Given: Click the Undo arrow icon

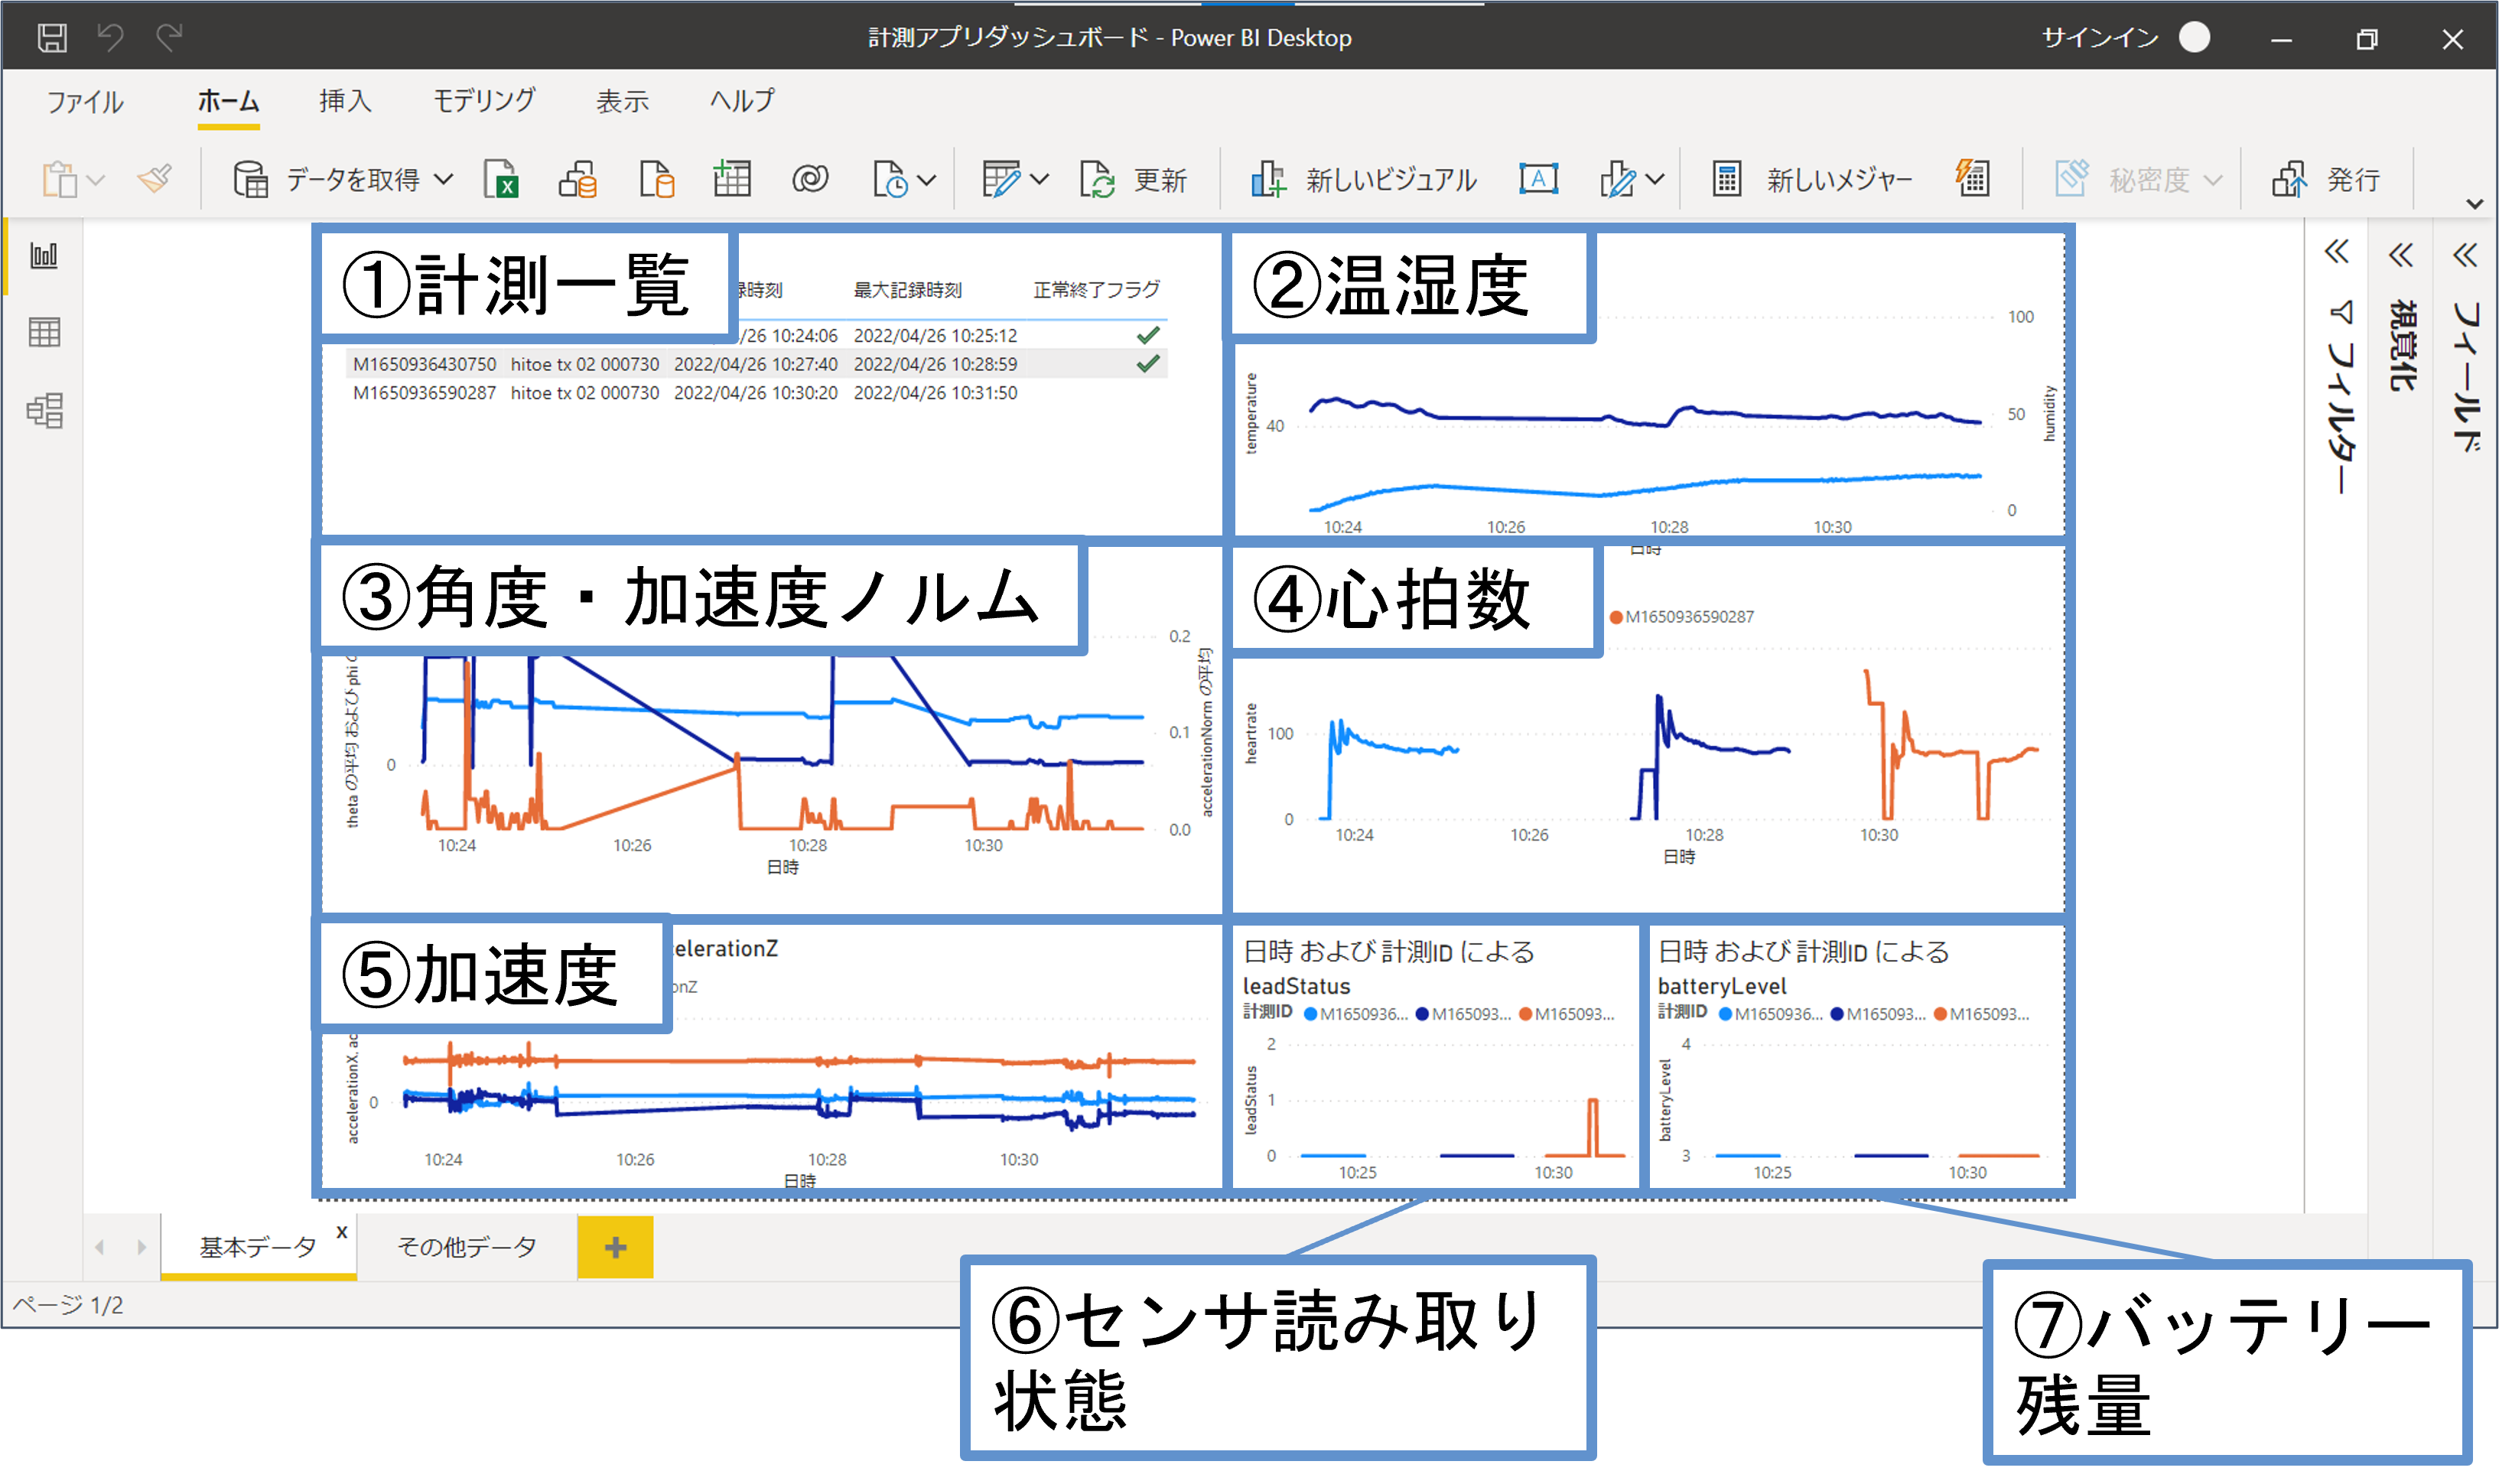Looking at the screenshot, I should point(110,38).
